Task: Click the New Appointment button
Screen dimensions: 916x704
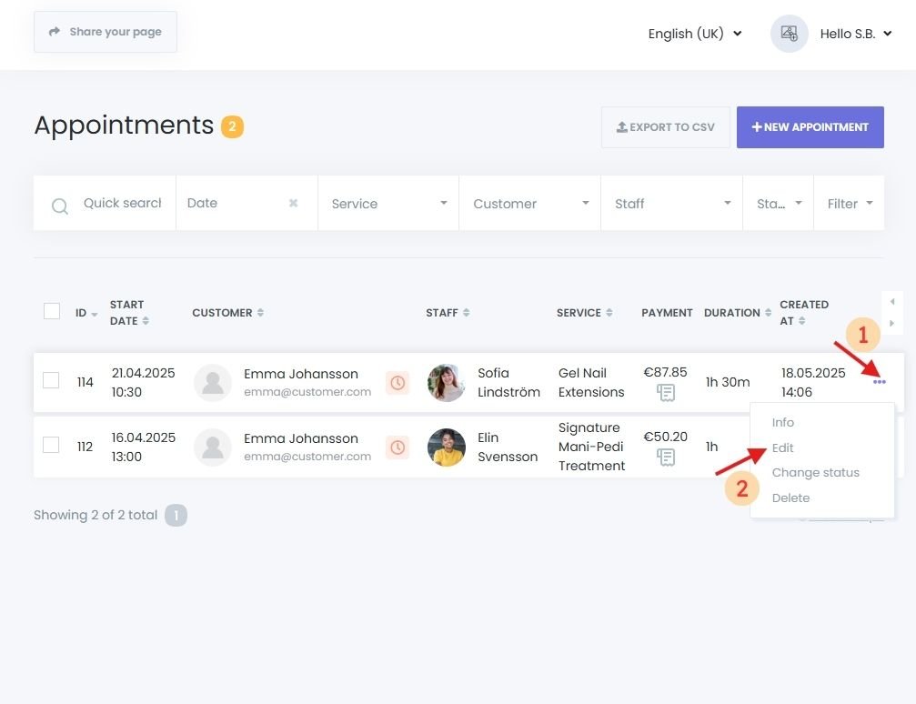Action: tap(810, 127)
